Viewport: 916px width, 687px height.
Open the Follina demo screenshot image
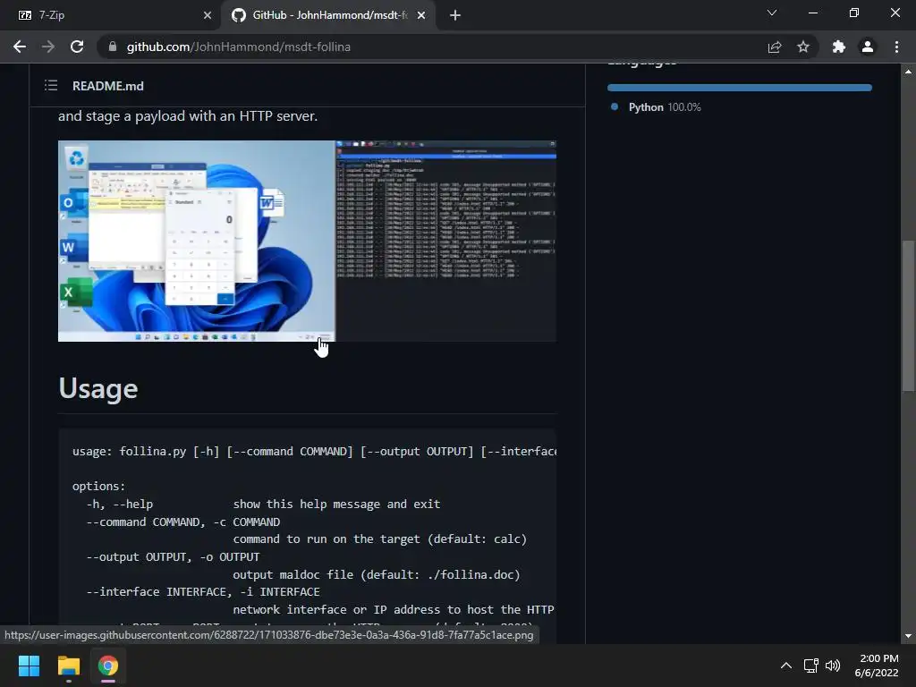308,241
